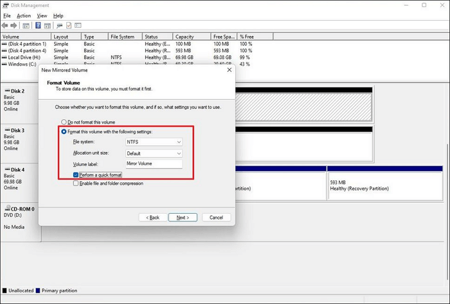
Task: Sort by the Layout column header
Action: (x=66, y=37)
